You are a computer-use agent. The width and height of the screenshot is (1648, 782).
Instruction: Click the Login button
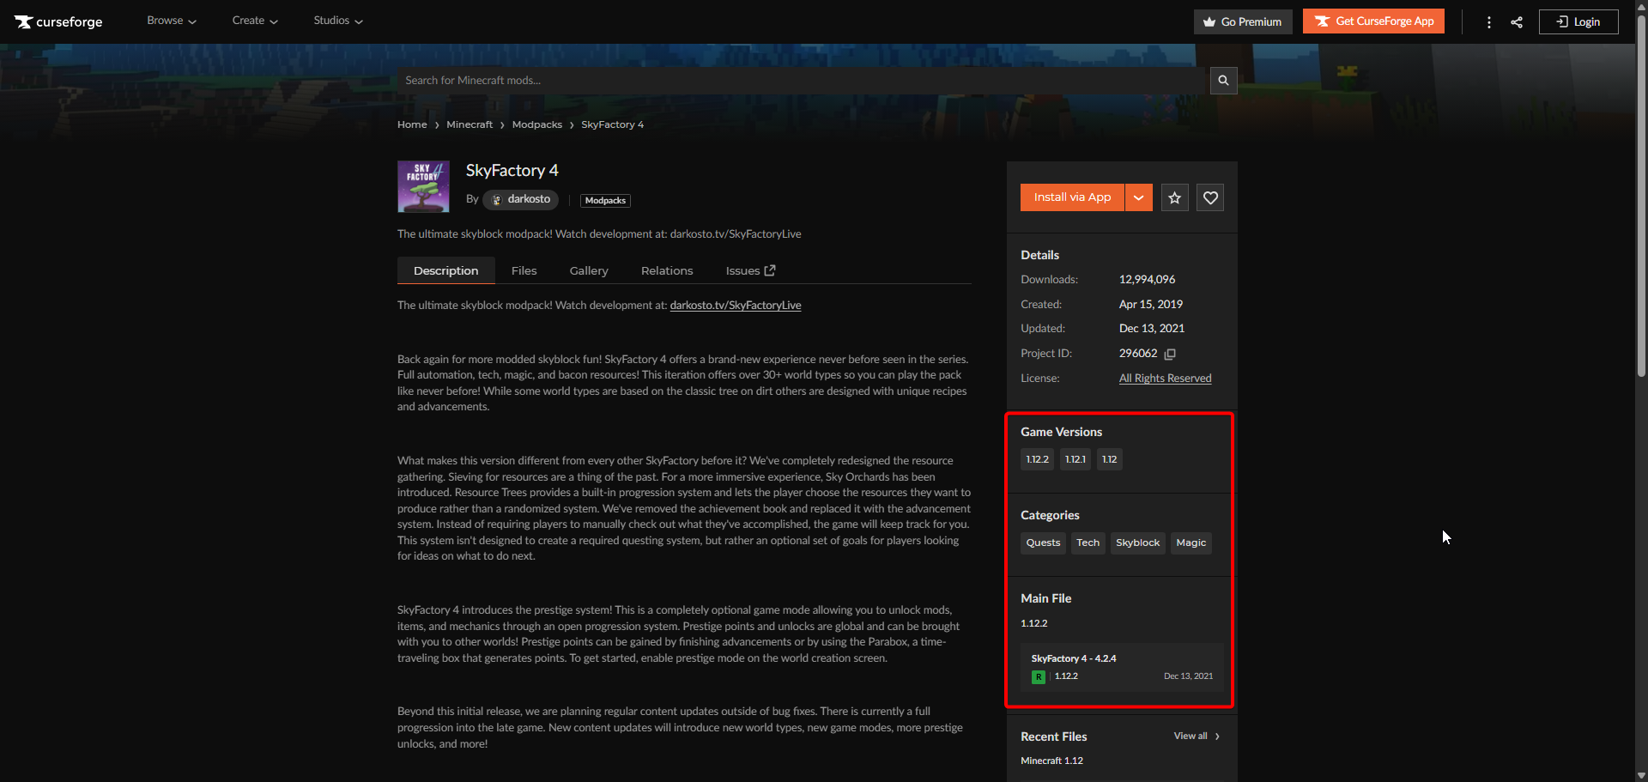pos(1578,22)
